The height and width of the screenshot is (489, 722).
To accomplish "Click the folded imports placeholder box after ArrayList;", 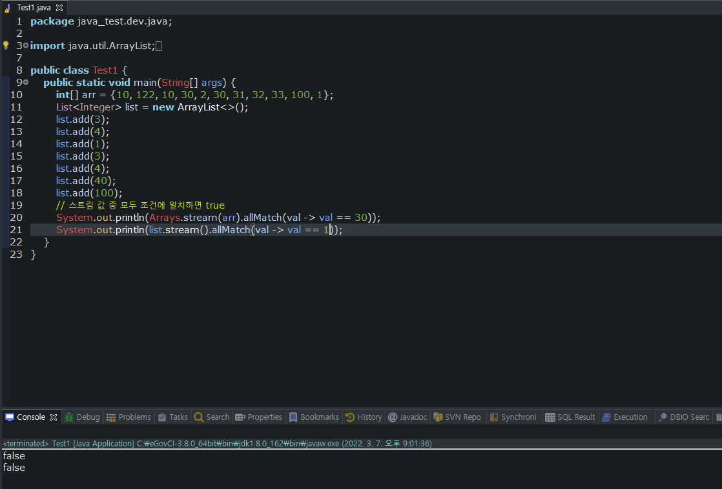I will pyautogui.click(x=158, y=46).
